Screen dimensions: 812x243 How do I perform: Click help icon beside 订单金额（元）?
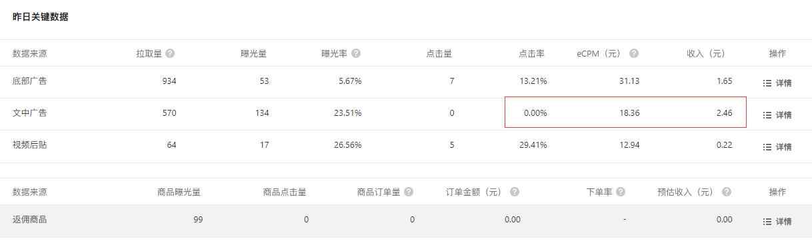pyautogui.click(x=515, y=192)
